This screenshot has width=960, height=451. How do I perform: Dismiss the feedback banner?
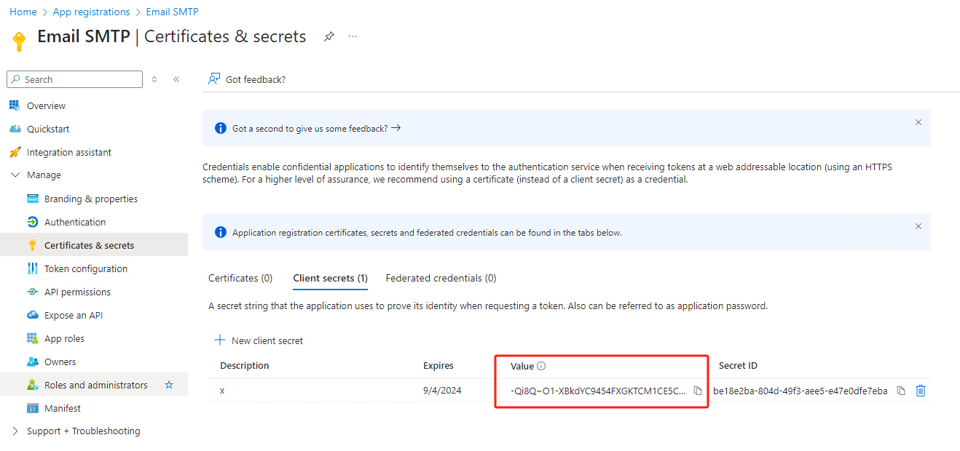918,122
